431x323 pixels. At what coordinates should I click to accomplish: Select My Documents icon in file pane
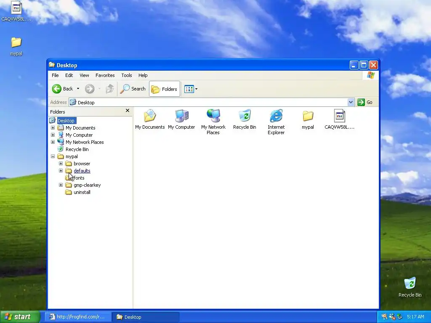(150, 119)
